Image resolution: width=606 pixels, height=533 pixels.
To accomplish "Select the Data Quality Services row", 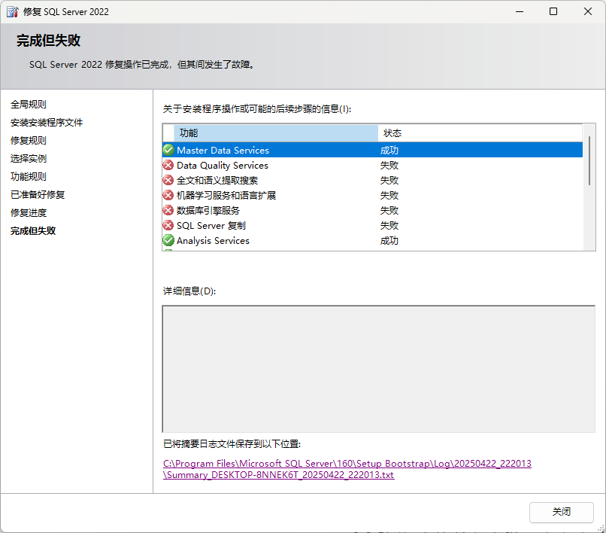I will 373,166.
